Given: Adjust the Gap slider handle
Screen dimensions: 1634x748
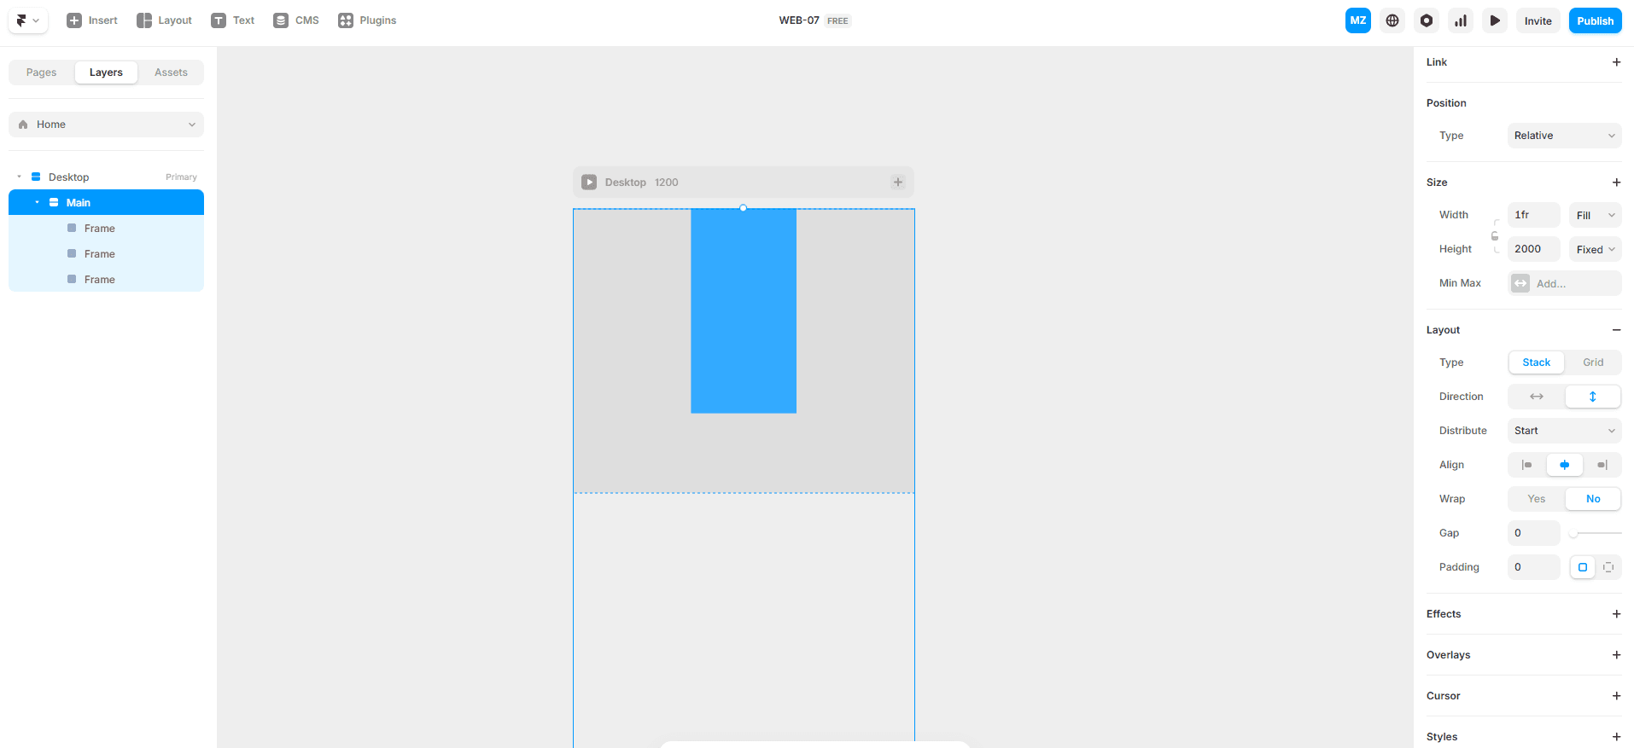Looking at the screenshot, I should [1573, 533].
